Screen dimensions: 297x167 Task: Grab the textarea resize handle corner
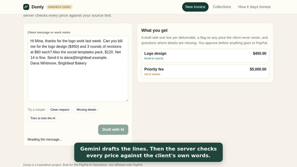coord(127,100)
